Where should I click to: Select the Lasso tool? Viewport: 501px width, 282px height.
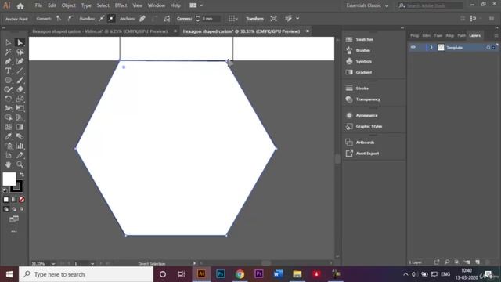pyautogui.click(x=20, y=52)
